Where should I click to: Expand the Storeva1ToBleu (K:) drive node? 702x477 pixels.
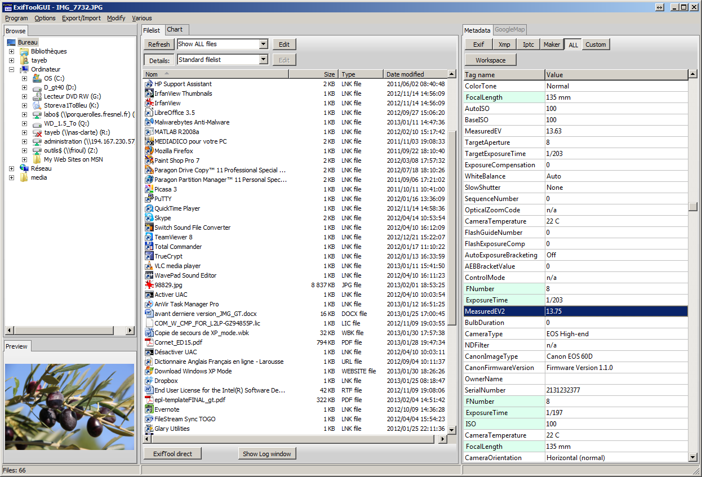[x=24, y=105]
